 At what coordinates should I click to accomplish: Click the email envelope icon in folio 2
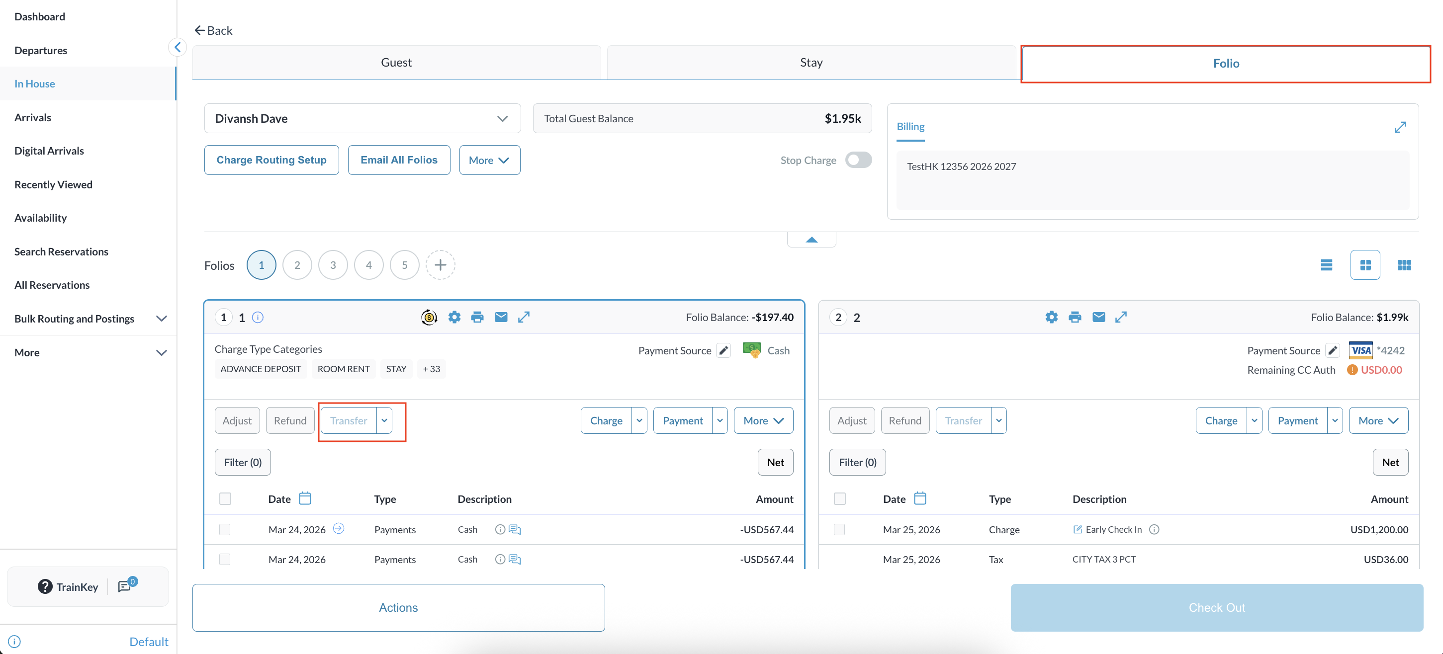pyautogui.click(x=1098, y=318)
